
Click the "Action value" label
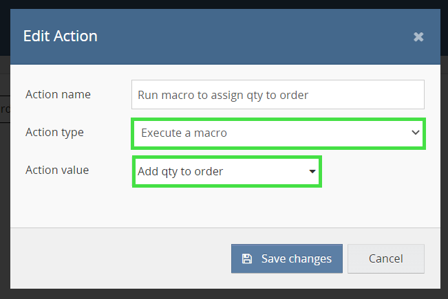(x=57, y=170)
